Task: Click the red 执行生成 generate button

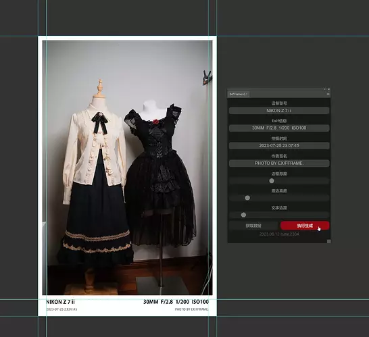Action: pos(305,226)
